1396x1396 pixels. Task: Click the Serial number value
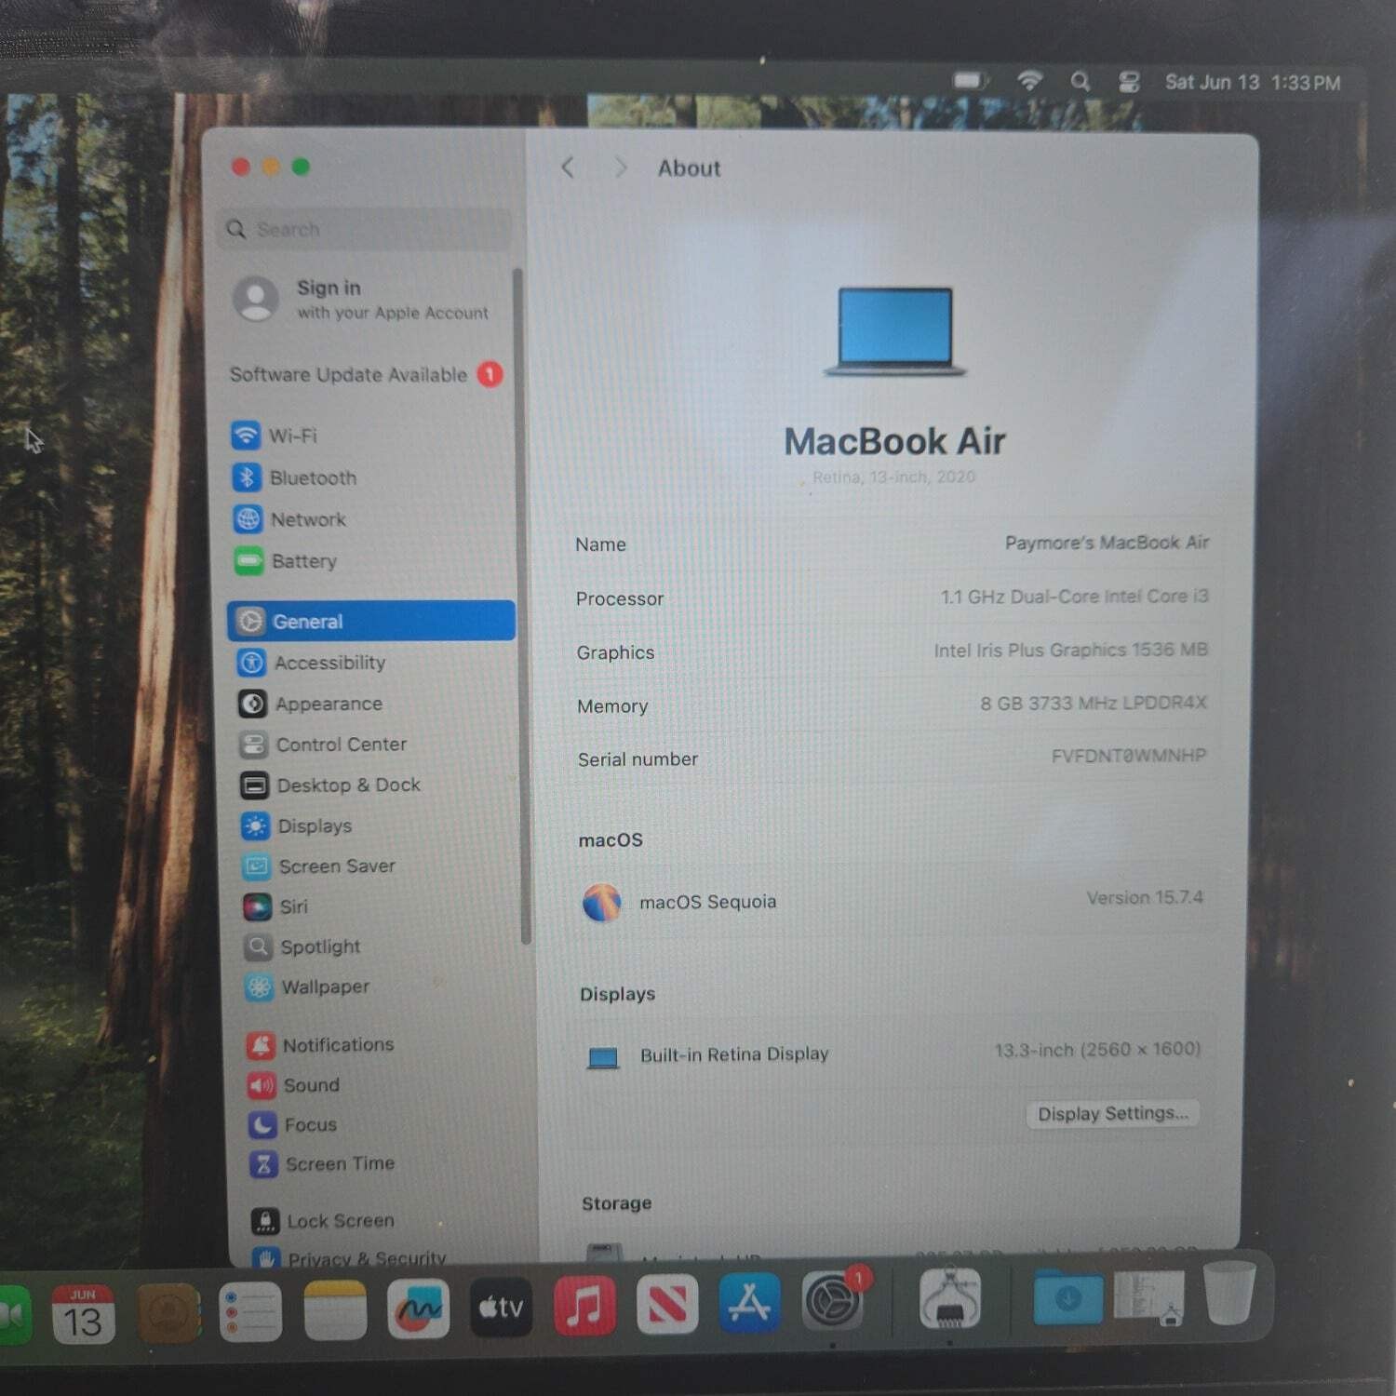1128,756
